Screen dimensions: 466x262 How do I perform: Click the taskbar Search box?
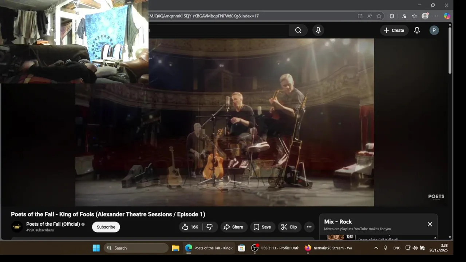[136, 248]
